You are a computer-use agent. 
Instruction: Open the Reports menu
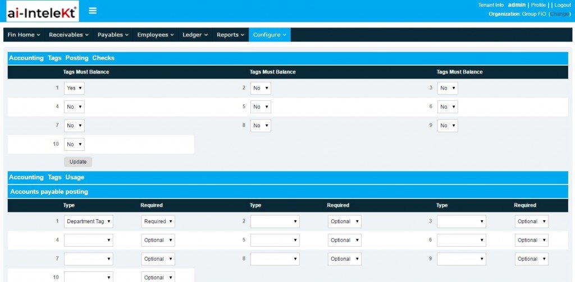pyautogui.click(x=230, y=35)
